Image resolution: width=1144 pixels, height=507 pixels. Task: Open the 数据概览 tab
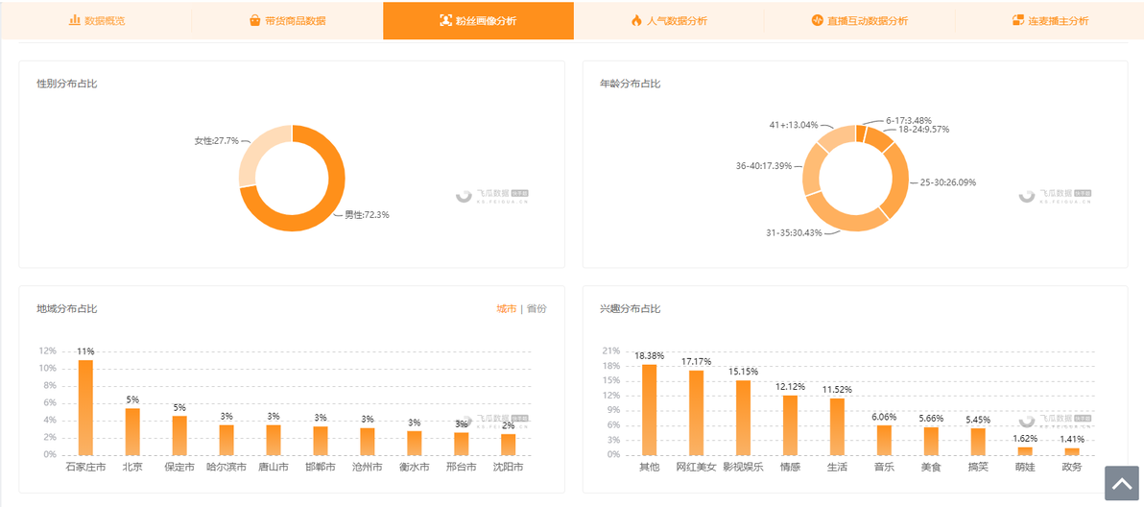[96, 20]
